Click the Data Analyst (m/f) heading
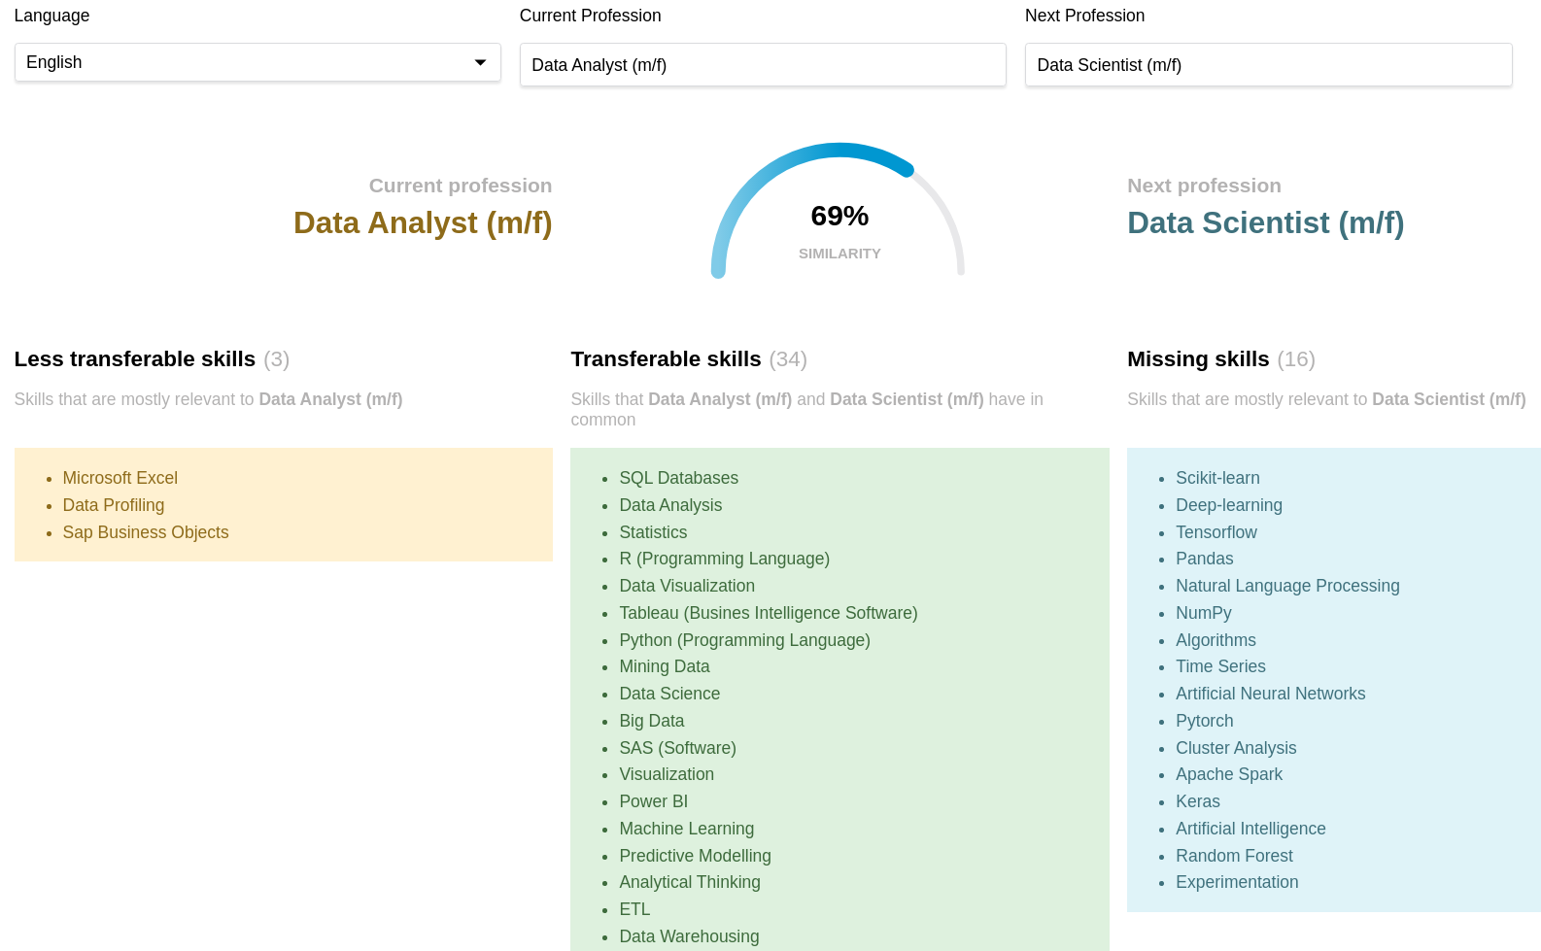Image resolution: width=1541 pixels, height=951 pixels. pos(423,222)
